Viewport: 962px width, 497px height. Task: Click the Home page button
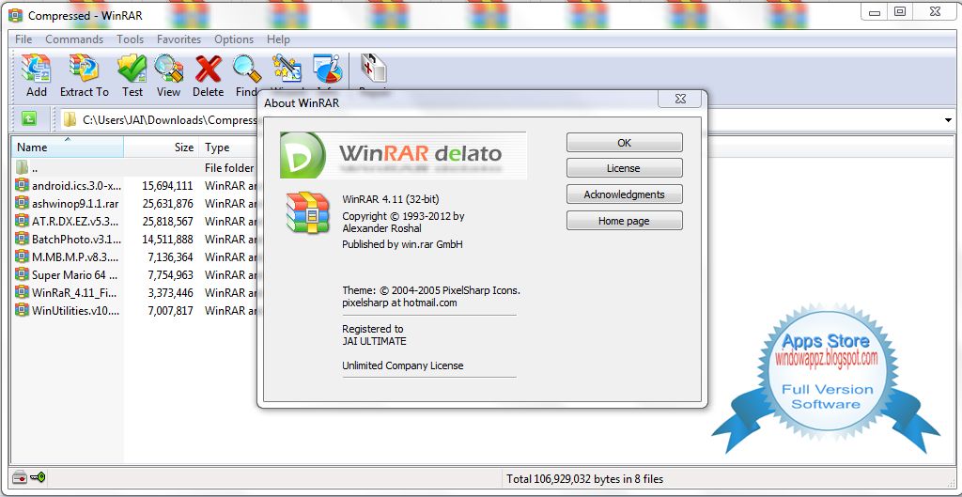[x=624, y=221]
